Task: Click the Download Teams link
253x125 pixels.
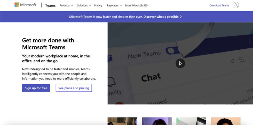Action: [x=219, y=5]
